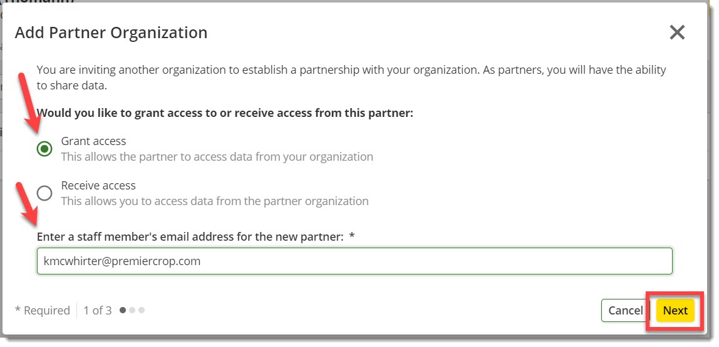Choose the Receive access radio button
The height and width of the screenshot is (347, 719).
(44, 193)
